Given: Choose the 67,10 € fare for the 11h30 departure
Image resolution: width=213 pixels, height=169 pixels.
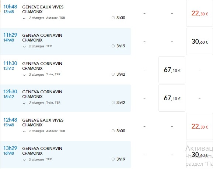Looking at the screenshot, I should pos(172,70).
